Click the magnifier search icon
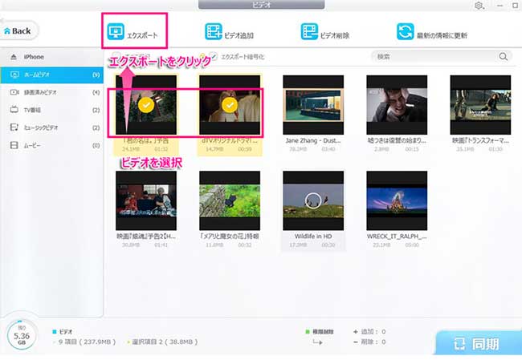This screenshot has width=522, height=364. tap(504, 57)
